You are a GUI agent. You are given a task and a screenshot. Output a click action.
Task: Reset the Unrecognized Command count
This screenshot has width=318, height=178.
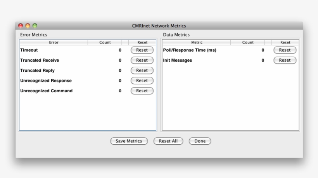click(142, 91)
